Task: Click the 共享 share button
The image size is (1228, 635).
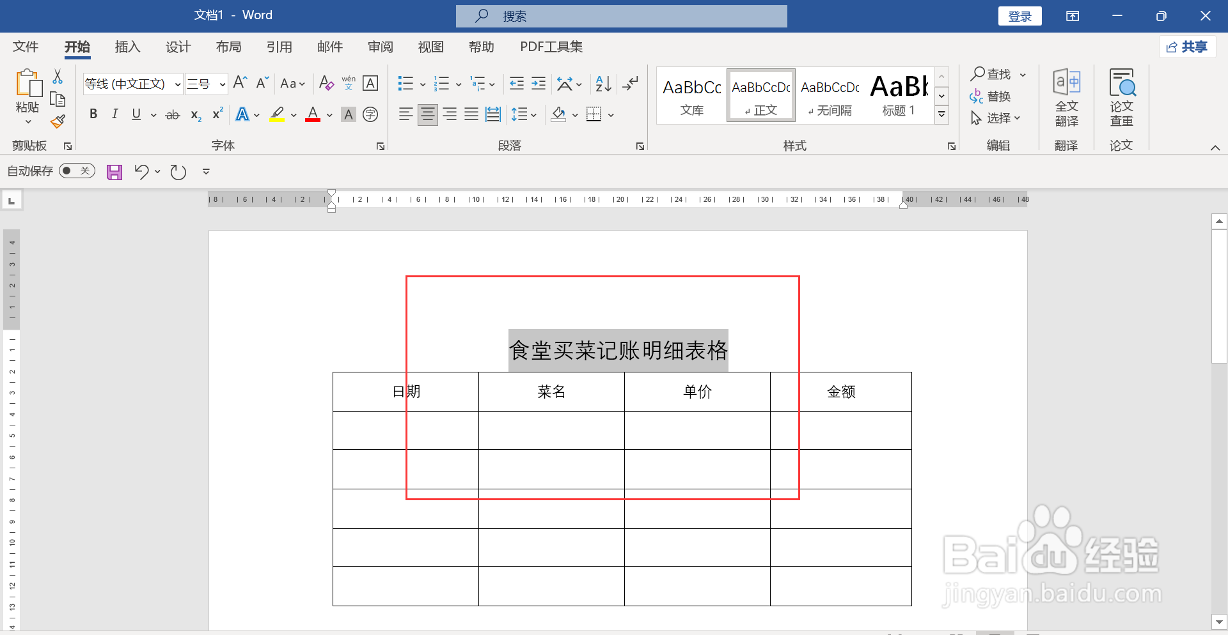Action: coord(1187,47)
